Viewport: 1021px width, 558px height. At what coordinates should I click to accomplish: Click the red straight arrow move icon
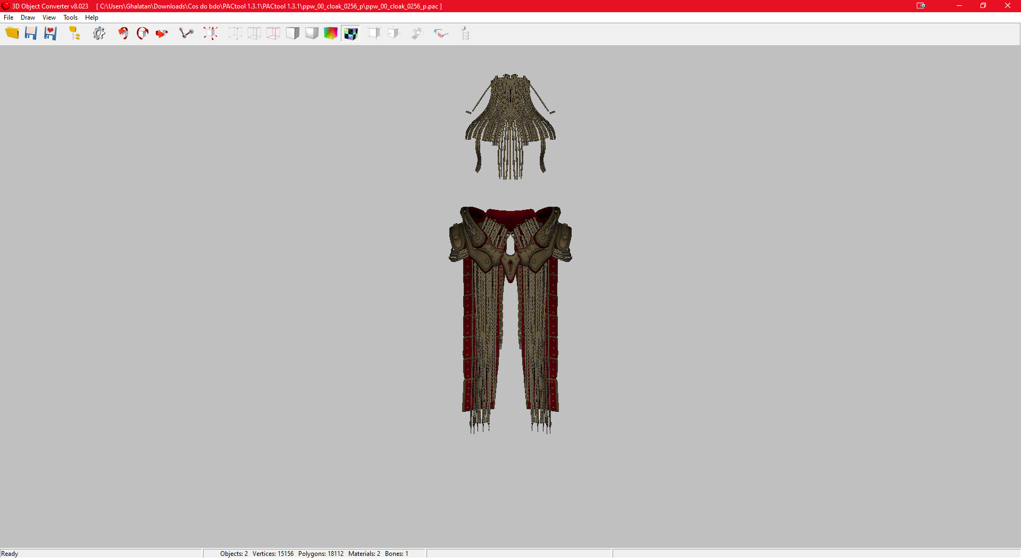[162, 33]
